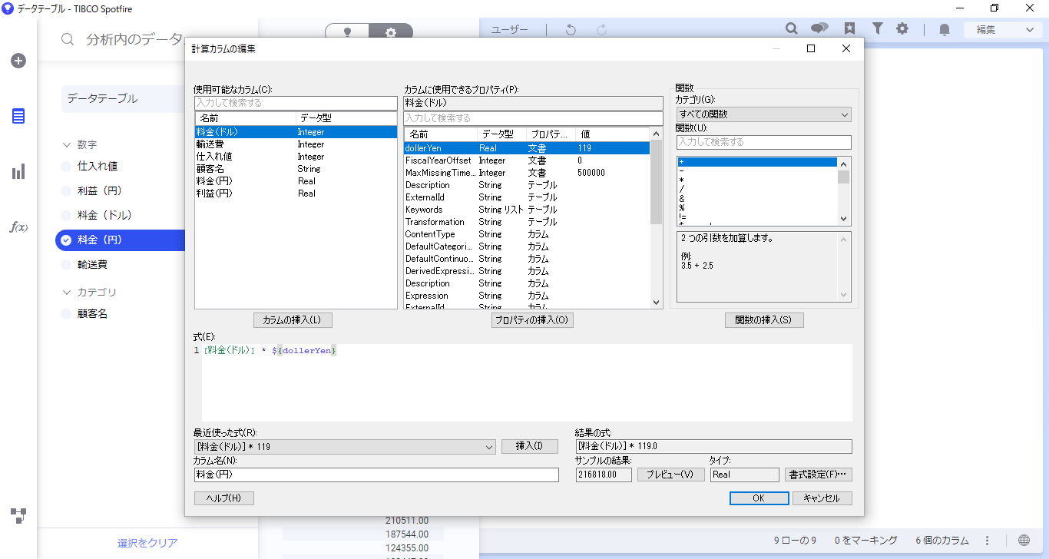
Task: Click the add (plus) icon in left sidebar
Action: click(18, 61)
